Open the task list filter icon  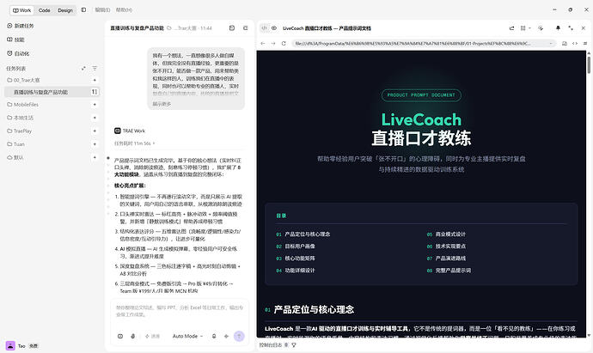95,69
